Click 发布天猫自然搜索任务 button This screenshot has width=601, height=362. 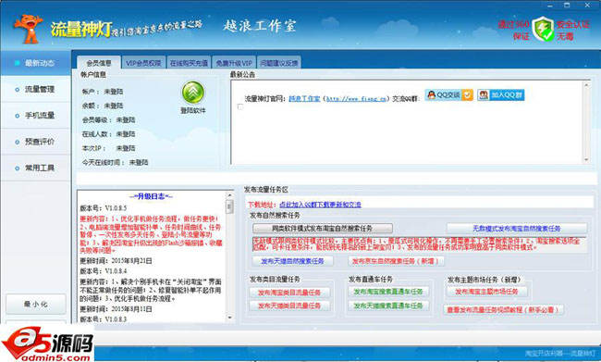[x=292, y=261]
